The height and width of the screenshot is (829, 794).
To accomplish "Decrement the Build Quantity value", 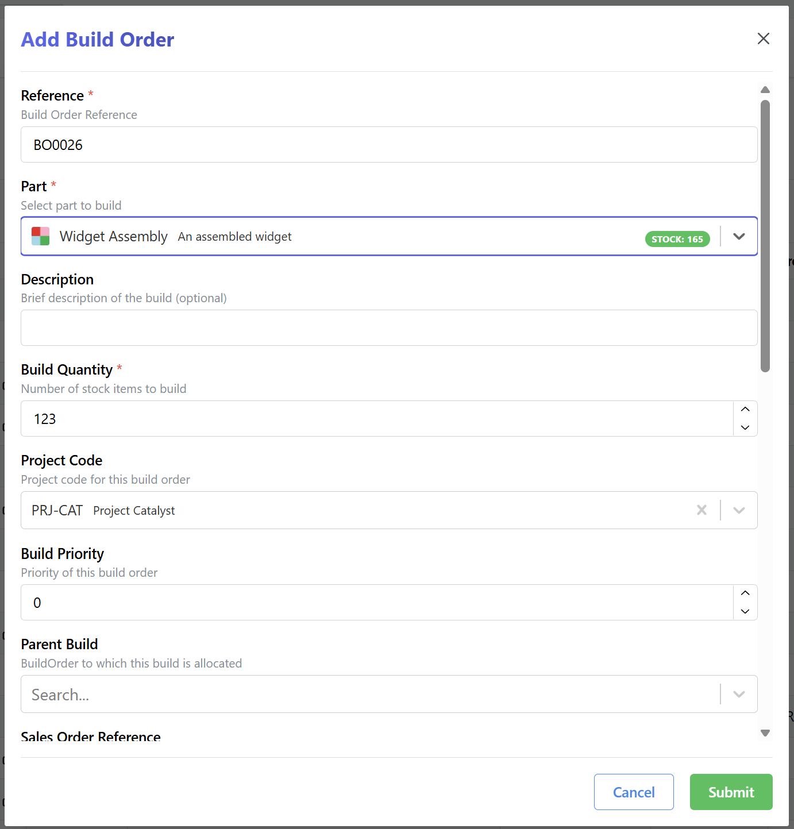I will [745, 427].
